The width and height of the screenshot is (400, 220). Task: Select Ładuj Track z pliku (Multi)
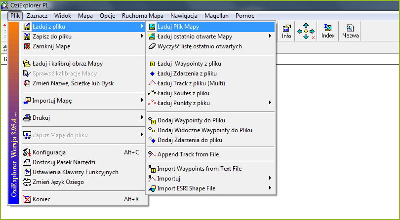click(x=210, y=83)
